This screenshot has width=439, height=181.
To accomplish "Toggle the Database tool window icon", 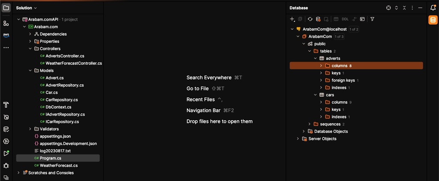I will point(433,20).
